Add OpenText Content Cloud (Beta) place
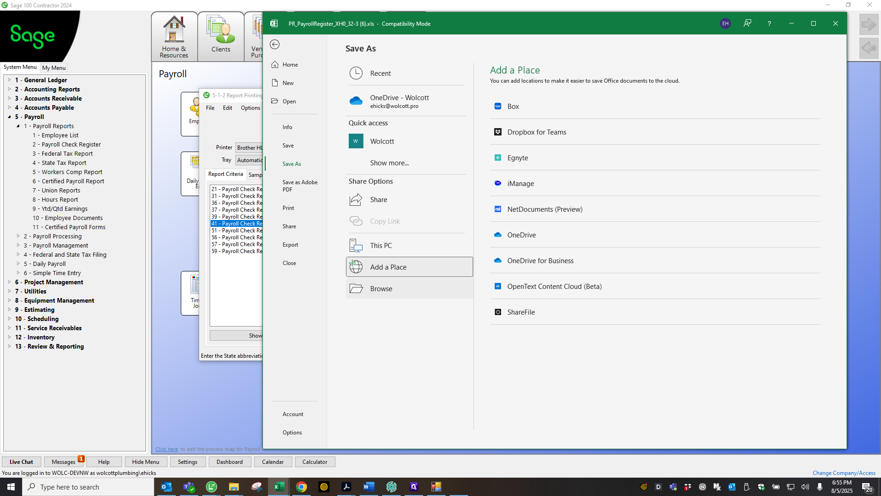The width and height of the screenshot is (881, 496). [x=655, y=286]
